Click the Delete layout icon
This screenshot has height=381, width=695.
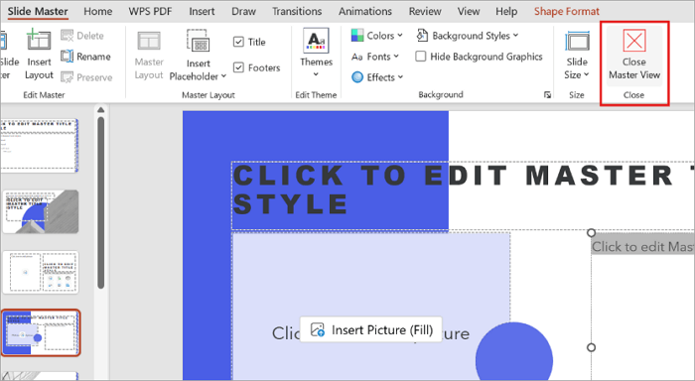(x=67, y=36)
